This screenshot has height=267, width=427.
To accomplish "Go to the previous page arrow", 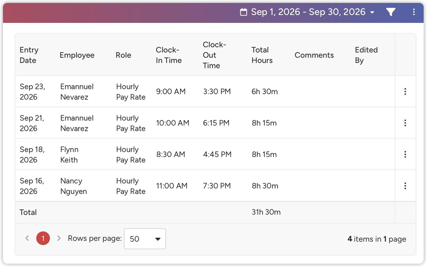I will click(27, 238).
